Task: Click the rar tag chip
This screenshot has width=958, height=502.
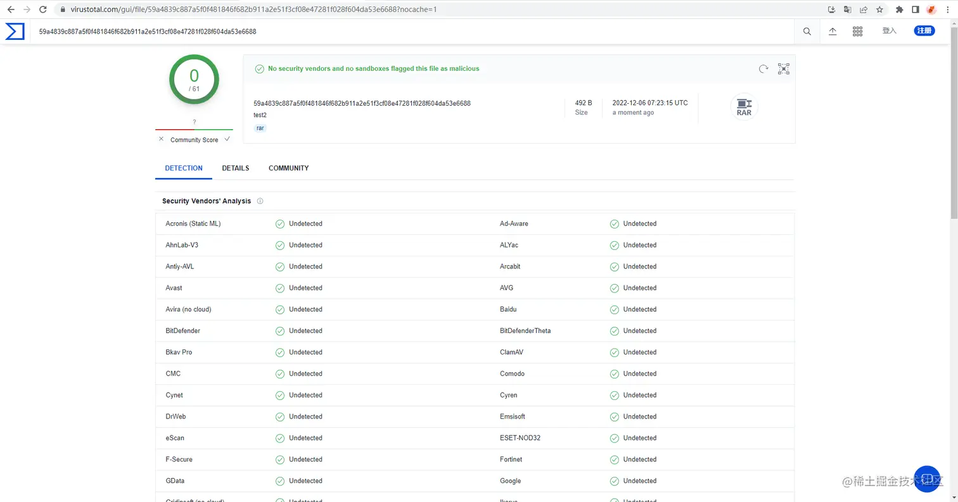Action: 260,128
